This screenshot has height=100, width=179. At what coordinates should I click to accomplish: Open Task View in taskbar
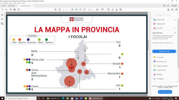pyautogui.click(x=43, y=98)
